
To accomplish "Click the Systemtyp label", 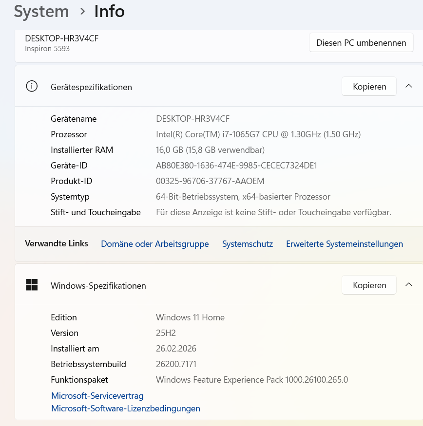I will pyautogui.click(x=70, y=197).
